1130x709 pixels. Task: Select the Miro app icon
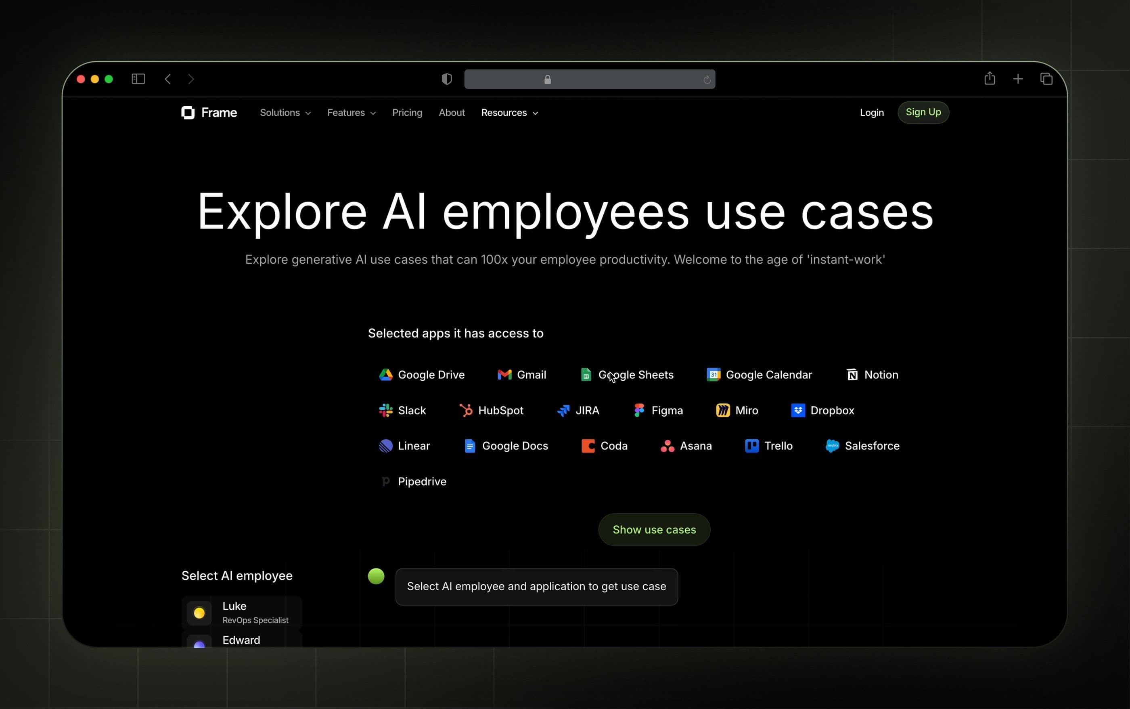pyautogui.click(x=723, y=410)
